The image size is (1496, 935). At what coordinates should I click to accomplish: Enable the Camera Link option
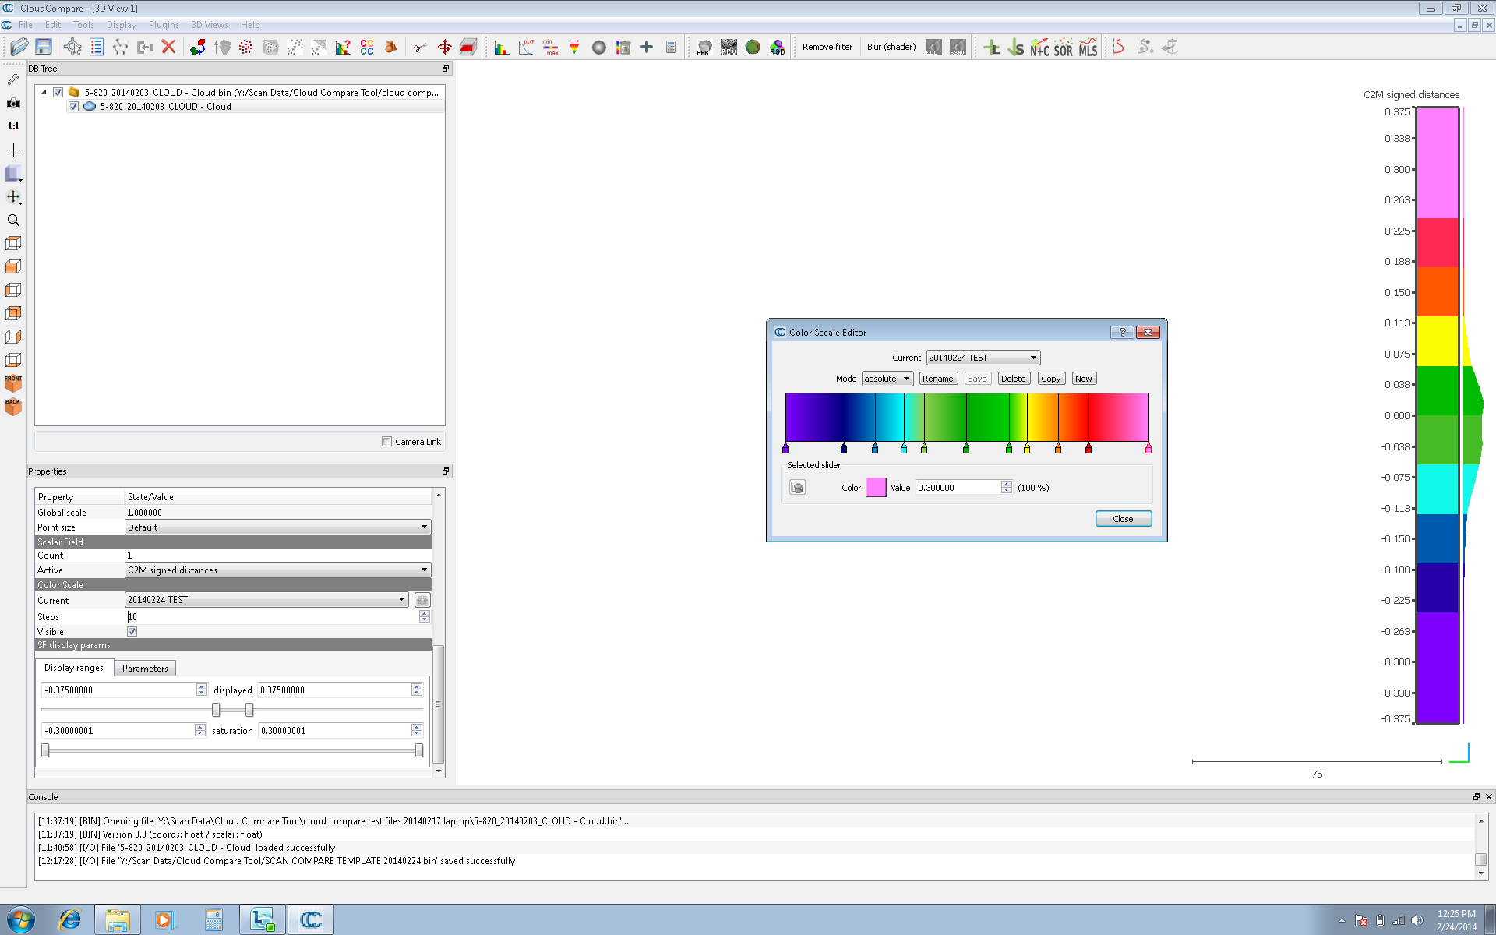point(386,441)
